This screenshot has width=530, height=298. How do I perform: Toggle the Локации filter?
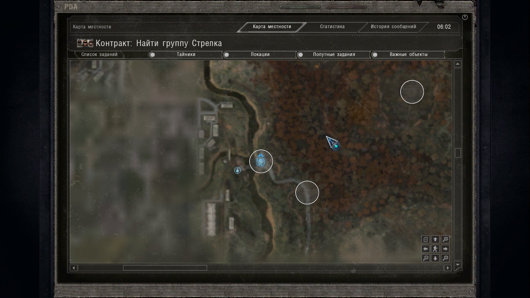click(x=227, y=55)
